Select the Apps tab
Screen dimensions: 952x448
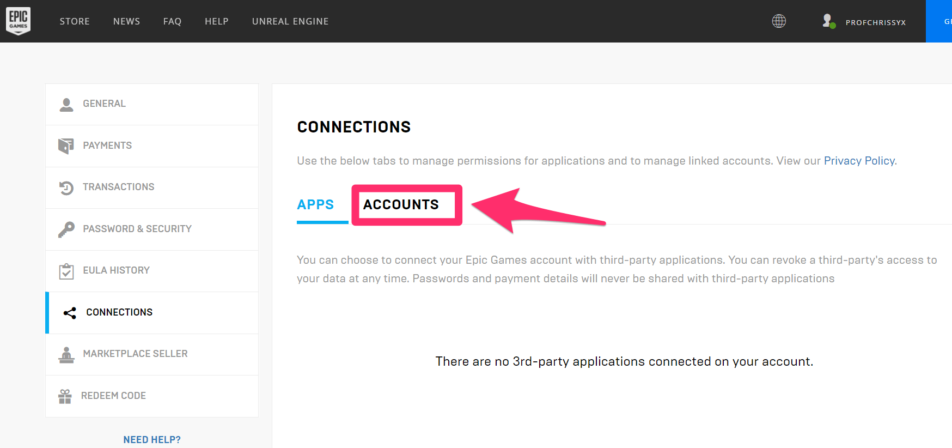tap(315, 204)
